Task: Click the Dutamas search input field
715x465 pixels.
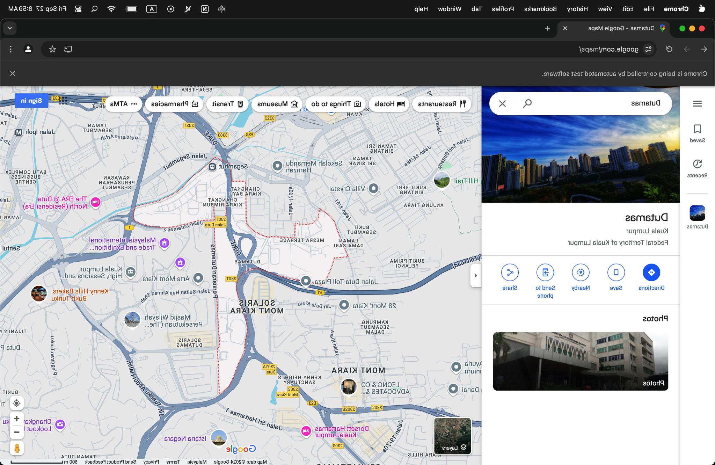Action: pos(601,103)
